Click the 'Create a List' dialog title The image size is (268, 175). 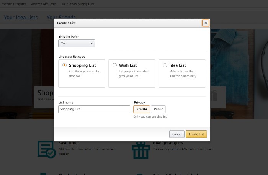pos(66,23)
